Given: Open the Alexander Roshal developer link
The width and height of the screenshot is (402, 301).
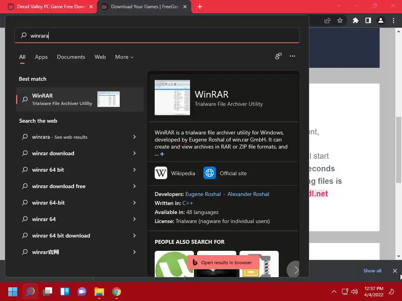Looking at the screenshot, I should (248, 194).
